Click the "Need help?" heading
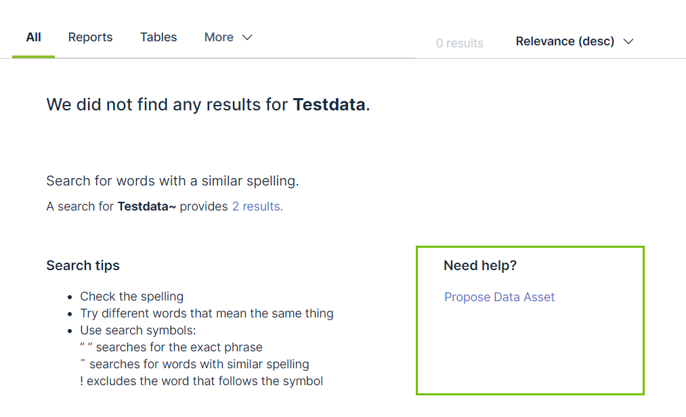Screen dimensions: 686x417 480,265
